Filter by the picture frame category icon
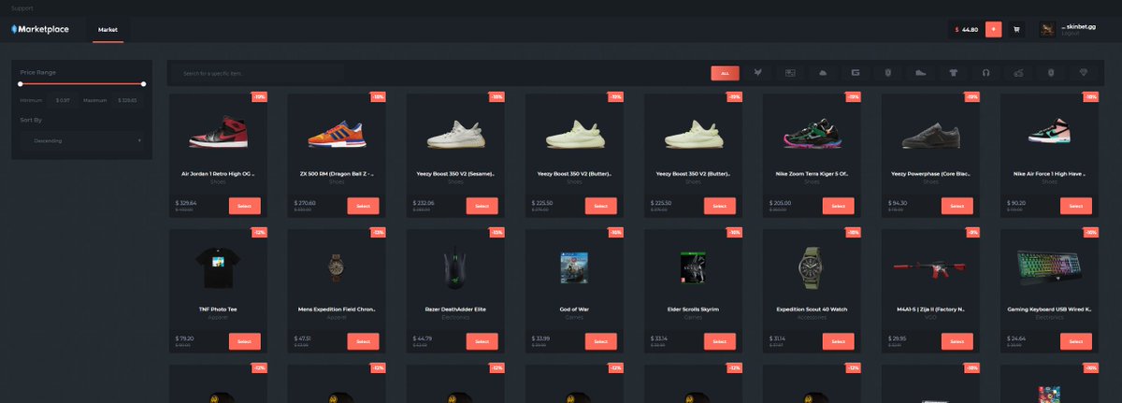 click(x=790, y=72)
